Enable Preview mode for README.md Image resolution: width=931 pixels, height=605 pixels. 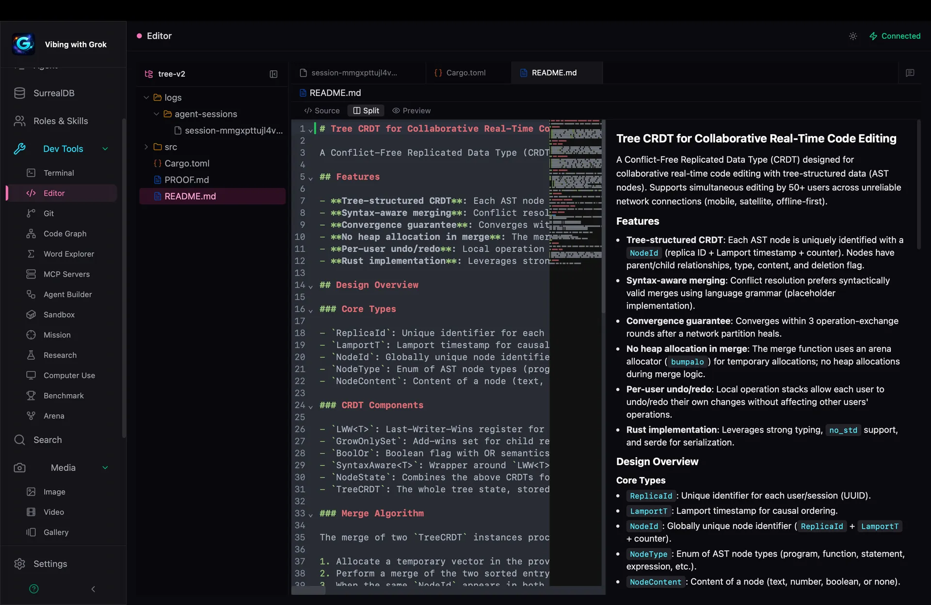coord(411,110)
